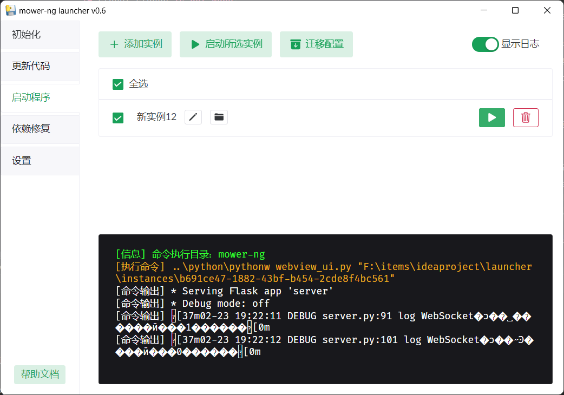
Task: Go to the 设置 tab
Action: click(40, 161)
